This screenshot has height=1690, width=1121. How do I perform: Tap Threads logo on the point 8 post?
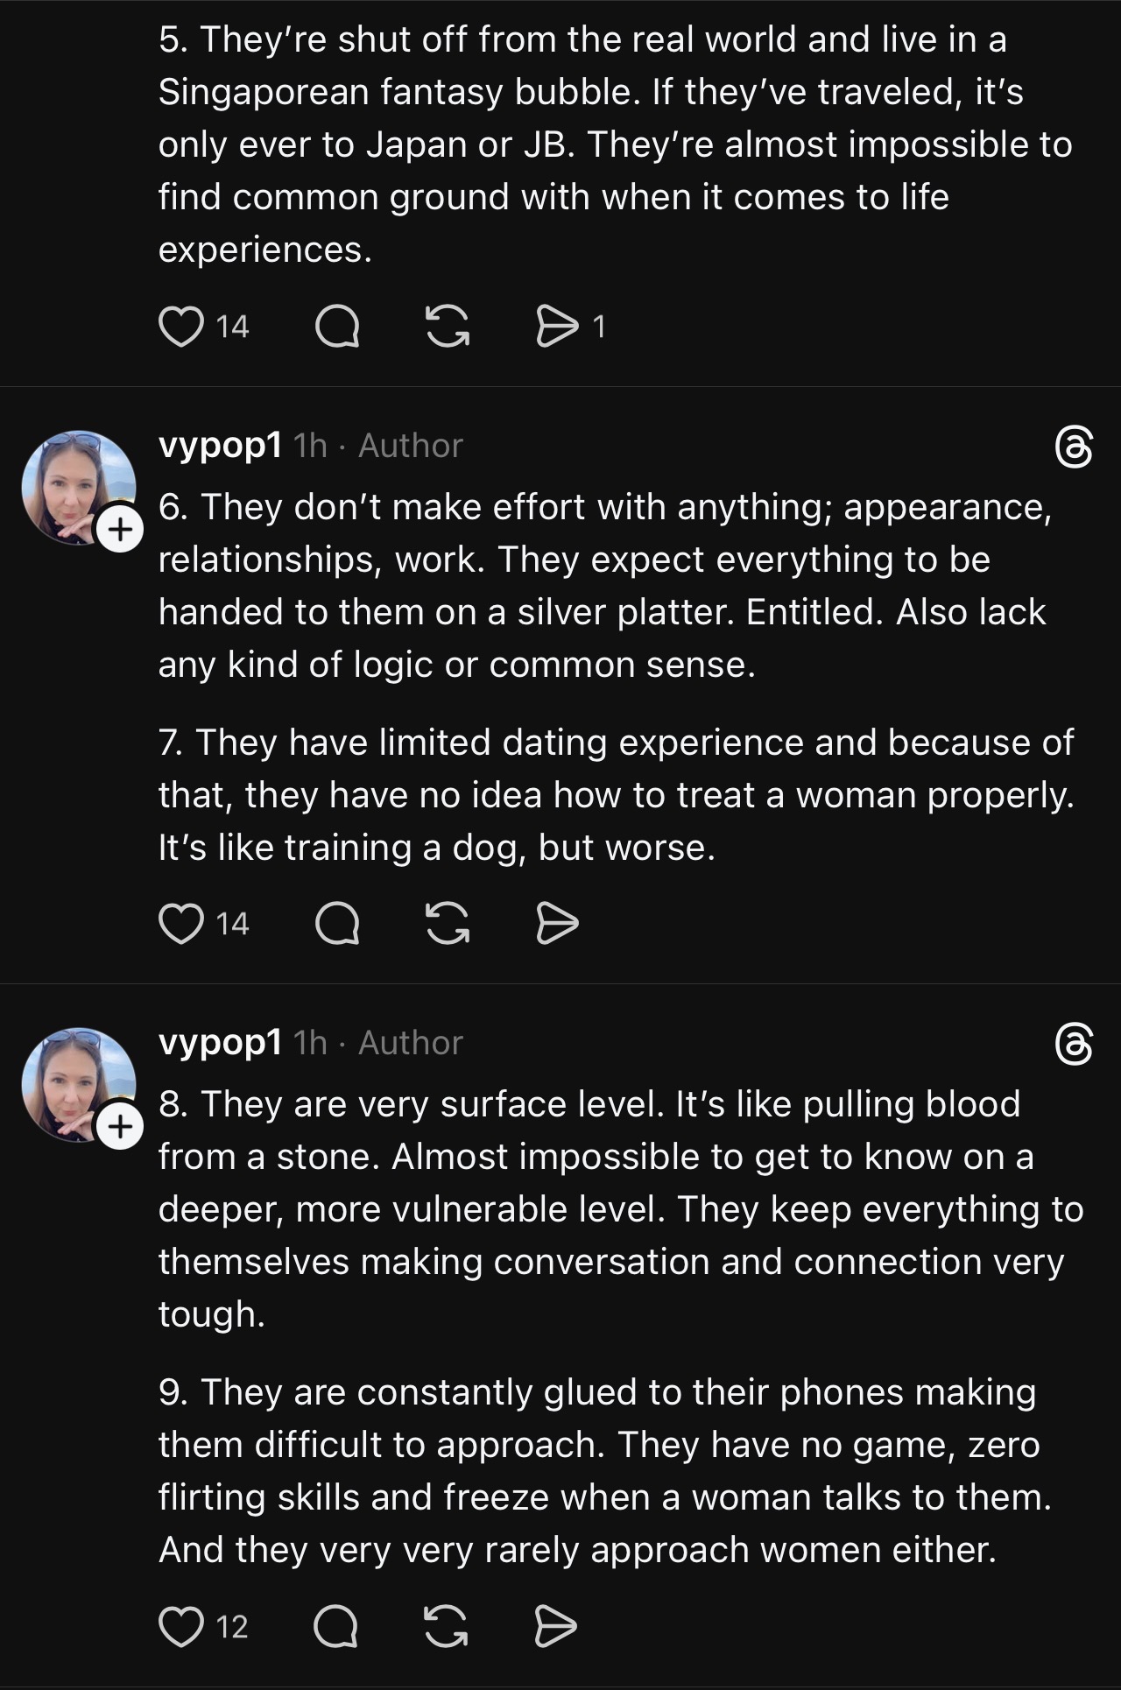pos(1074,1045)
